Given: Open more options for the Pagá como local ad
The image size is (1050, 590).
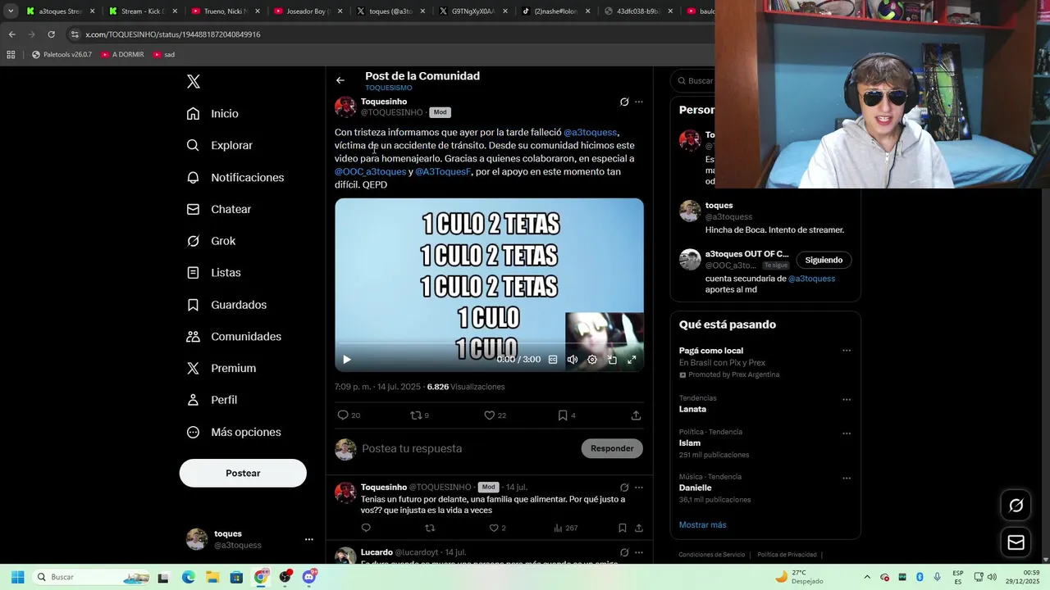Looking at the screenshot, I should tap(847, 351).
